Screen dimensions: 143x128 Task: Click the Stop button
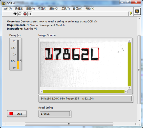click(x=17, y=114)
